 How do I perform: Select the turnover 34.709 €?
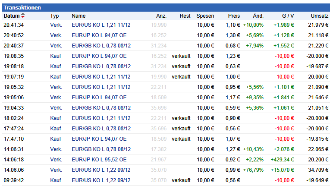[x=318, y=170]
